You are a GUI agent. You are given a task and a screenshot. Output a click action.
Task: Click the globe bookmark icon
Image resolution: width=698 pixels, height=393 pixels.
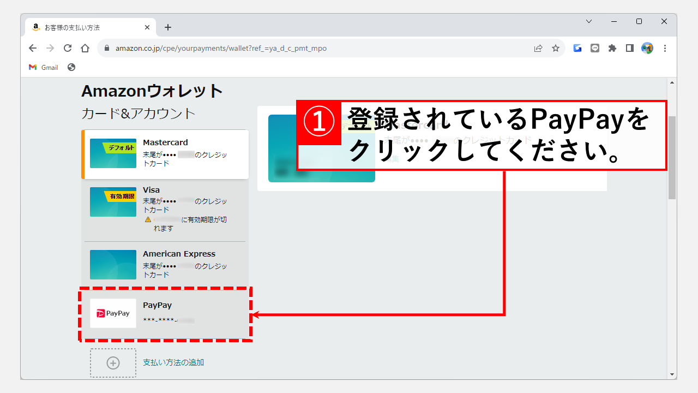(x=71, y=67)
